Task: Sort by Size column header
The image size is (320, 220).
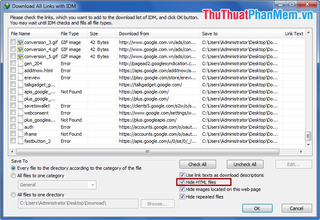Action: (x=102, y=34)
